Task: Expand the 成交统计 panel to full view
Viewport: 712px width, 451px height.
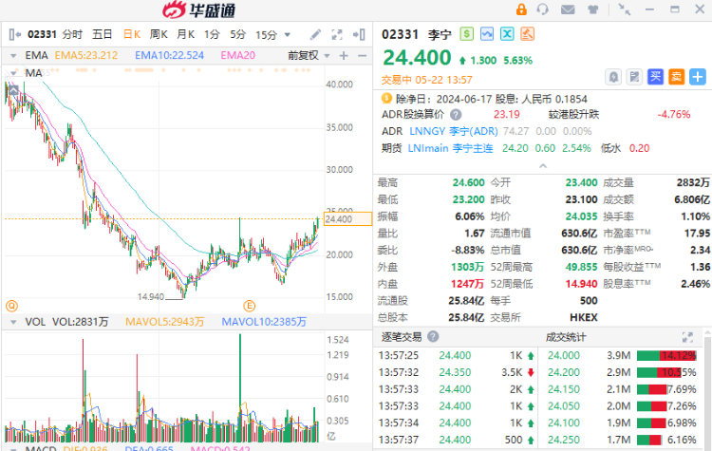Action: point(687,337)
